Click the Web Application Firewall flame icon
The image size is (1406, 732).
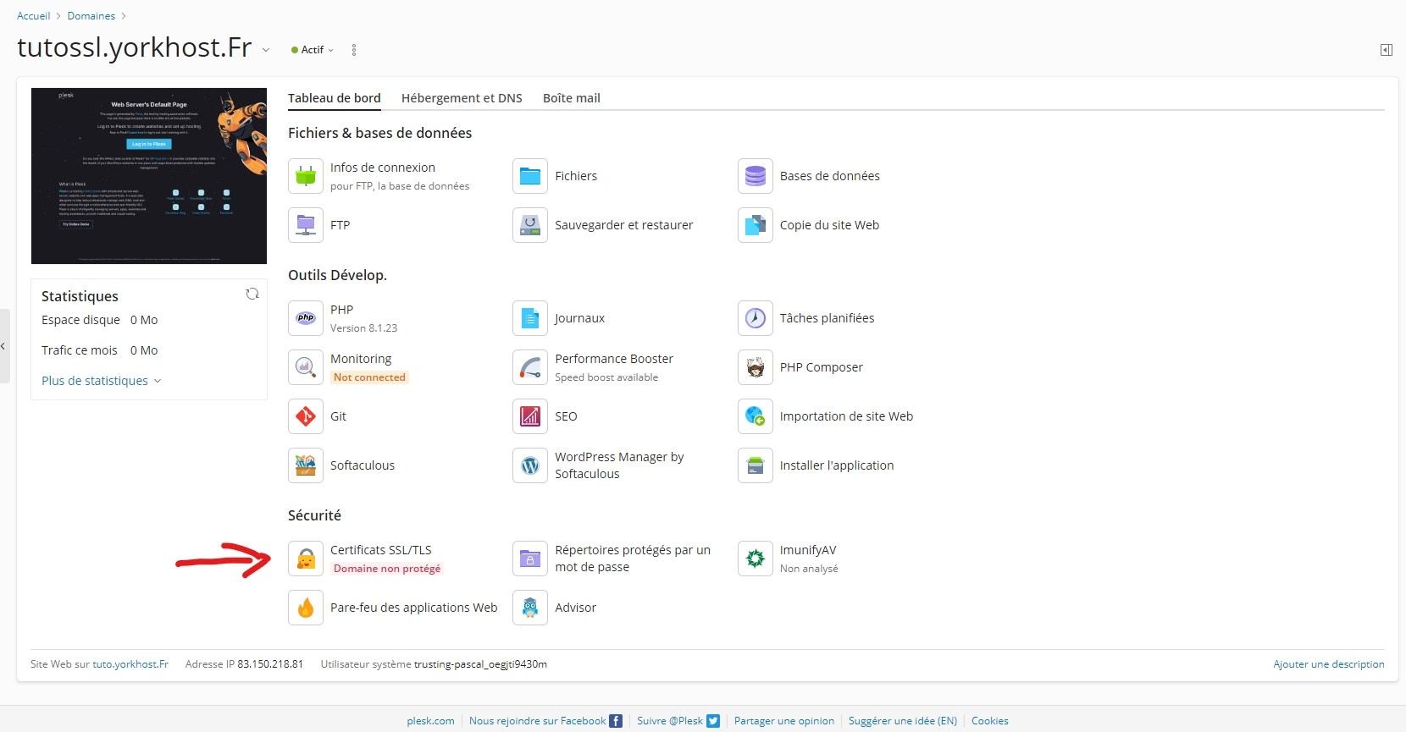(x=306, y=608)
